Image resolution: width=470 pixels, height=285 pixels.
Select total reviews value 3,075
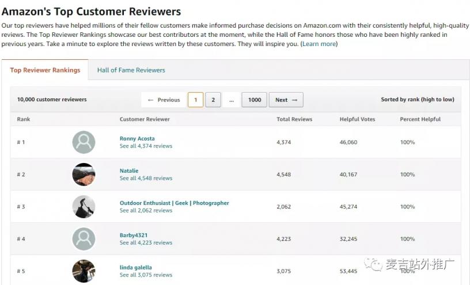click(x=283, y=271)
